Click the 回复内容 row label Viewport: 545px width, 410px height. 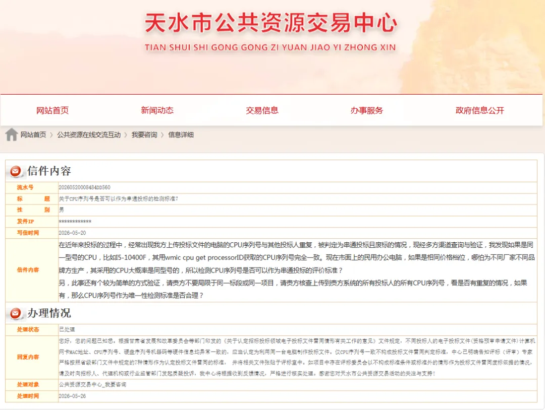(28, 357)
